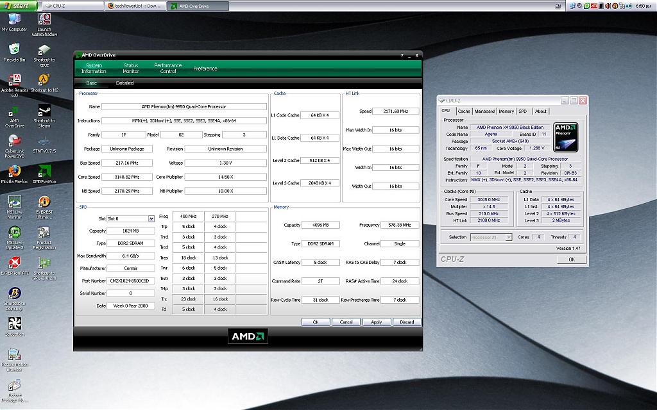Click Part Number CM2X1024-8500C5D field
The image size is (657, 410).
click(x=131, y=281)
